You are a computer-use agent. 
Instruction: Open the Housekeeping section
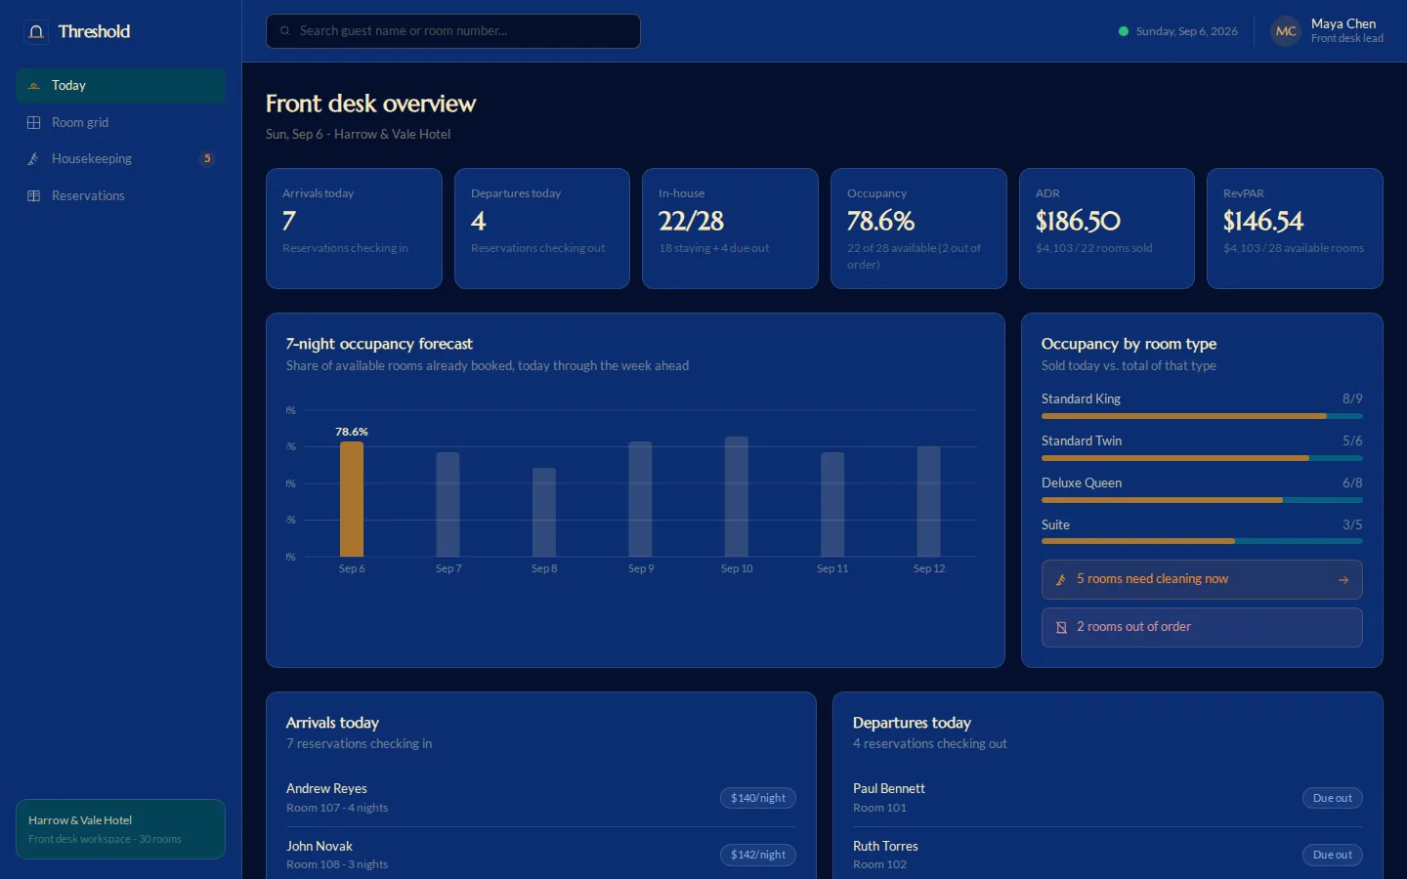tap(120, 159)
